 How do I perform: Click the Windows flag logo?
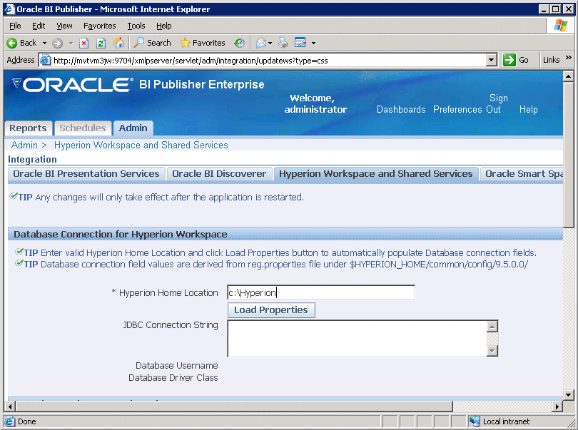[x=561, y=26]
